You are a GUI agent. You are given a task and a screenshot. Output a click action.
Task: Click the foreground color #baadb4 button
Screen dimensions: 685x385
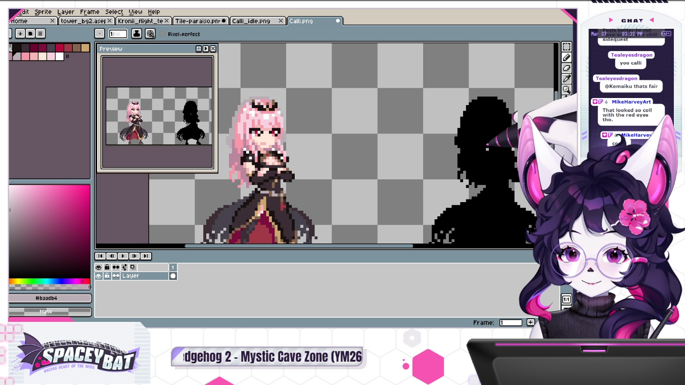(50, 298)
